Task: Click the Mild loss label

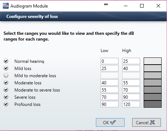Action: [23, 69]
